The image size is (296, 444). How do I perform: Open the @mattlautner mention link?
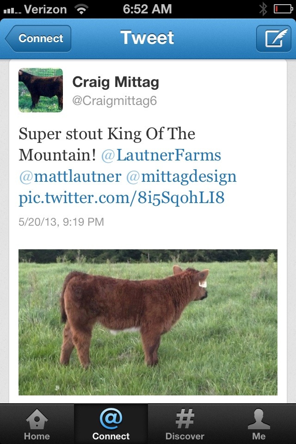click(70, 177)
